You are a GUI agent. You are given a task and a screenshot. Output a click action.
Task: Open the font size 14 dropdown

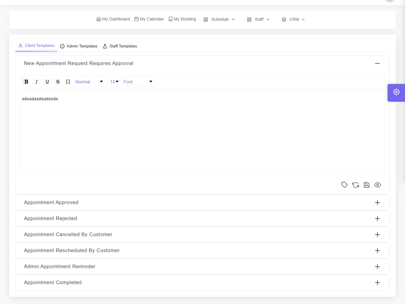tap(114, 82)
